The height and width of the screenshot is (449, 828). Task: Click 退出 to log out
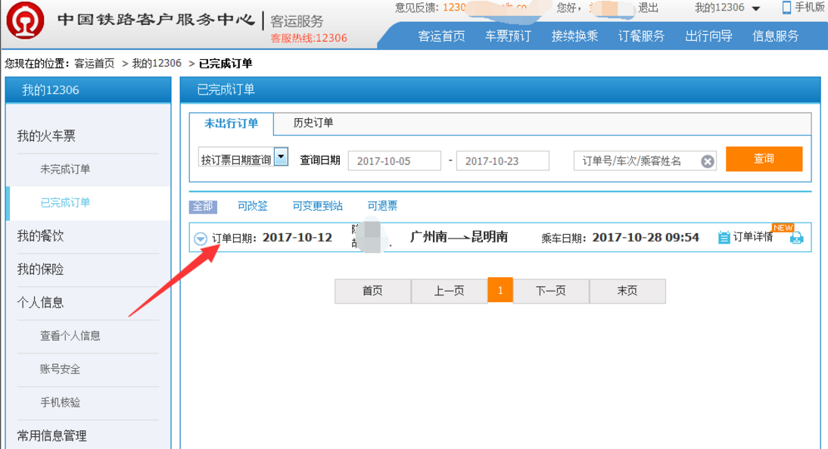649,7
